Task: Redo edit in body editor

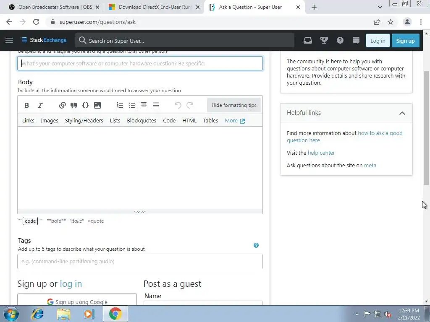Action: 190,105
